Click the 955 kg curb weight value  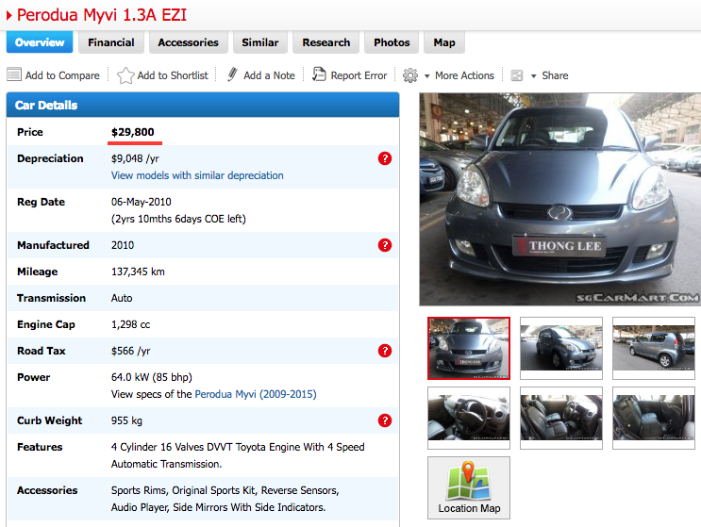(126, 420)
